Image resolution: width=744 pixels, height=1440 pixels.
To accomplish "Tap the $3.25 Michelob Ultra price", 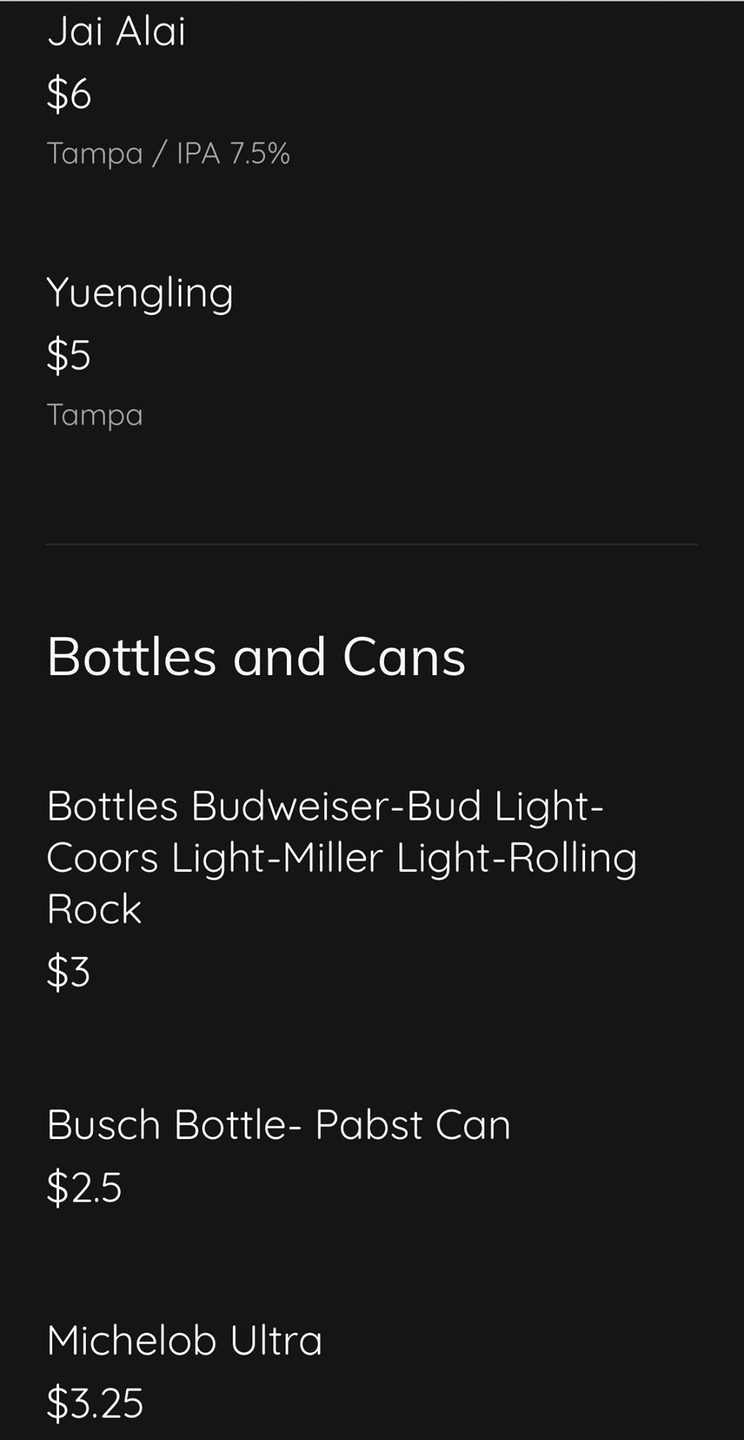I will 95,1403.
